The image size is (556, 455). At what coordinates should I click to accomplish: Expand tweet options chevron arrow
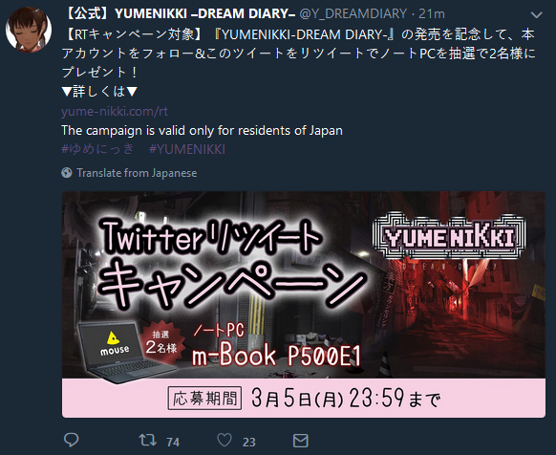pos(537,14)
